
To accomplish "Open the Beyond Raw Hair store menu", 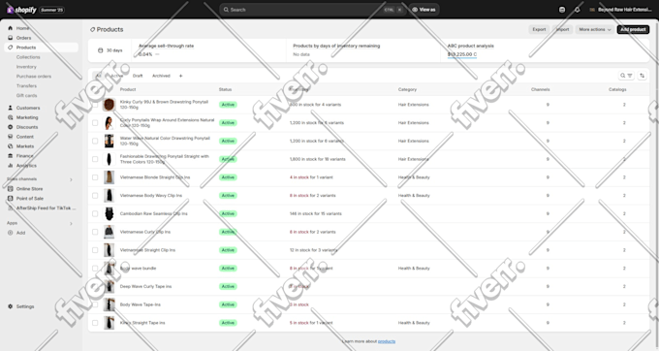I will (621, 10).
